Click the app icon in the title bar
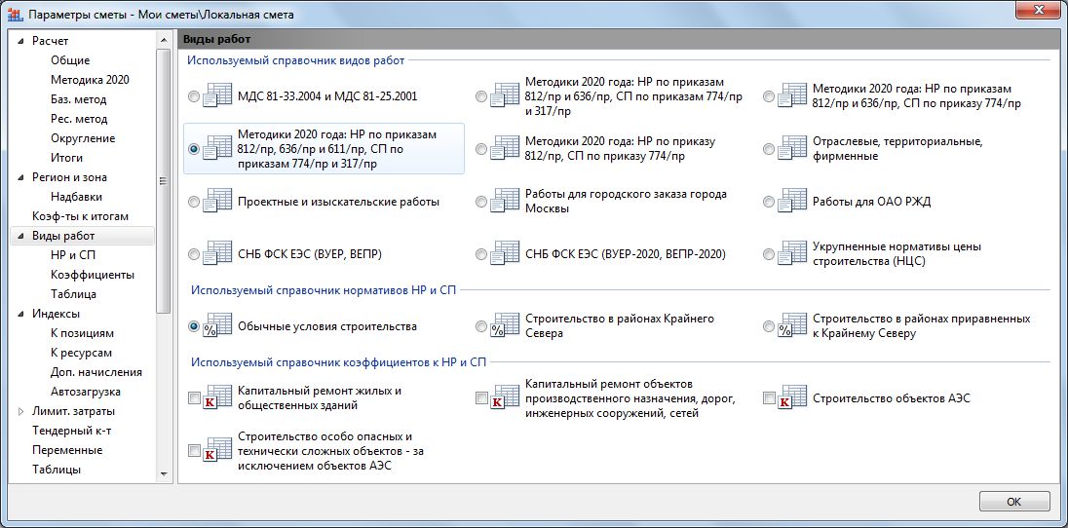 (x=15, y=15)
